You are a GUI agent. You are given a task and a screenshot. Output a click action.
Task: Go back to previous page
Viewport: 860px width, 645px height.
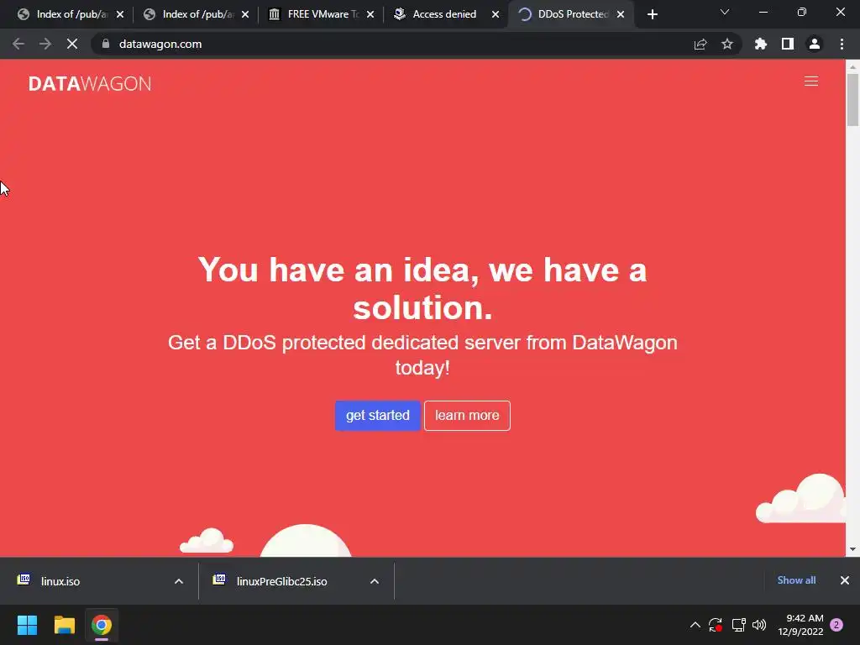pyautogui.click(x=18, y=44)
